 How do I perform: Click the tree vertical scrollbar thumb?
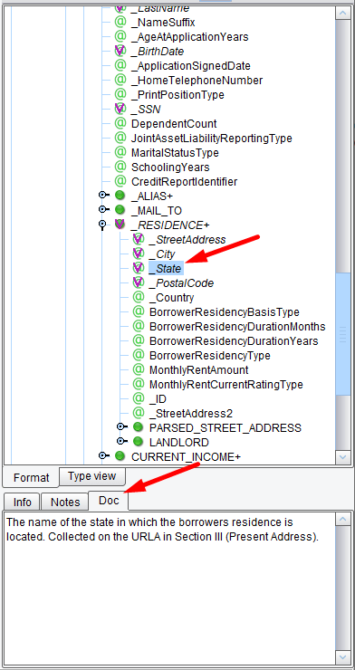click(343, 334)
